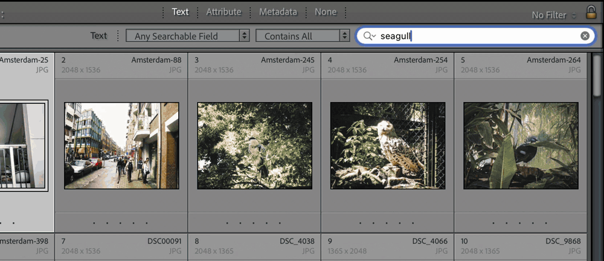
Task: Select the Amsterdam-88 street photo thumbnail
Action: point(121,146)
